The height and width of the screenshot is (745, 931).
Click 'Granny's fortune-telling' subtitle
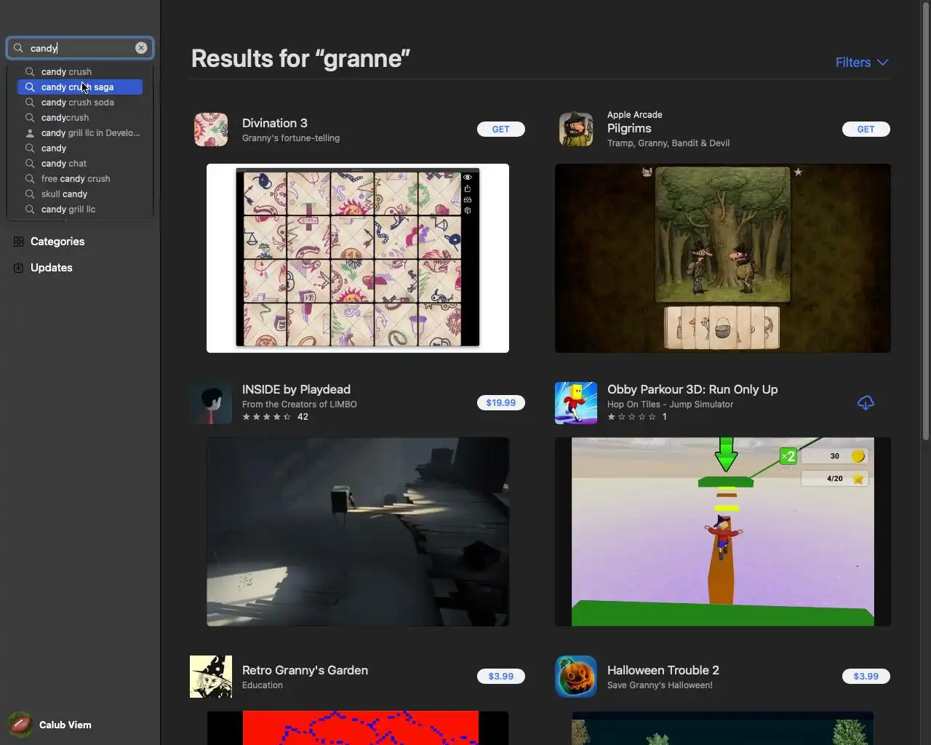[x=291, y=138]
